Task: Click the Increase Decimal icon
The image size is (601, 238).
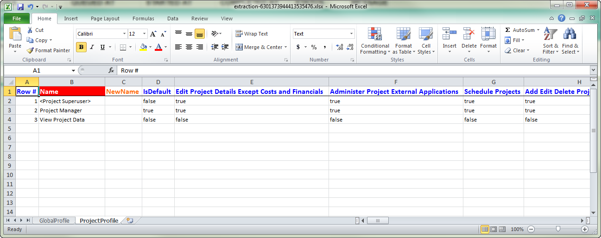Action: click(x=339, y=47)
